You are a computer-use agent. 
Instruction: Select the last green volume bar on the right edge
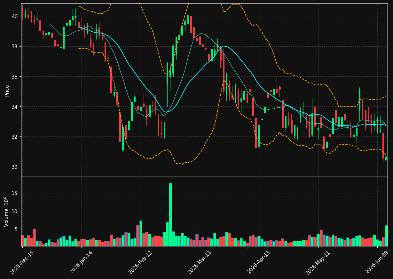tap(386, 236)
